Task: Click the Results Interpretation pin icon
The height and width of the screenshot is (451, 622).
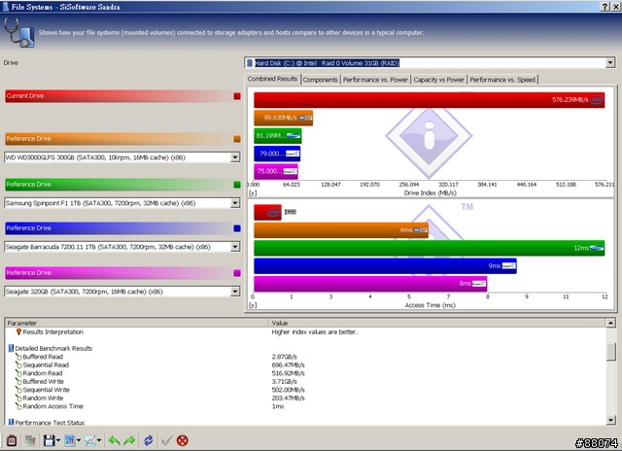Action: coord(18,331)
